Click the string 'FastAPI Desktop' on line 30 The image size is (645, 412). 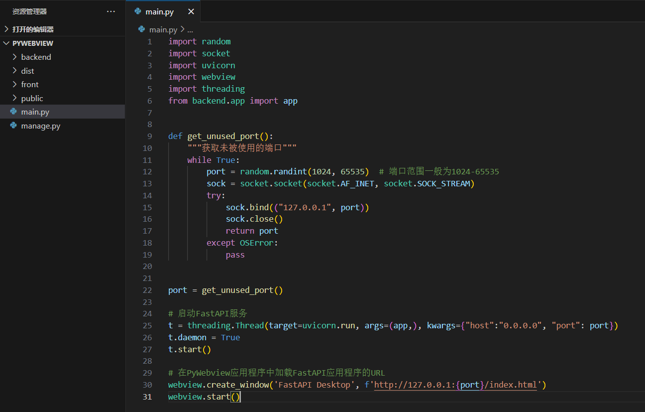pyautogui.click(x=315, y=385)
